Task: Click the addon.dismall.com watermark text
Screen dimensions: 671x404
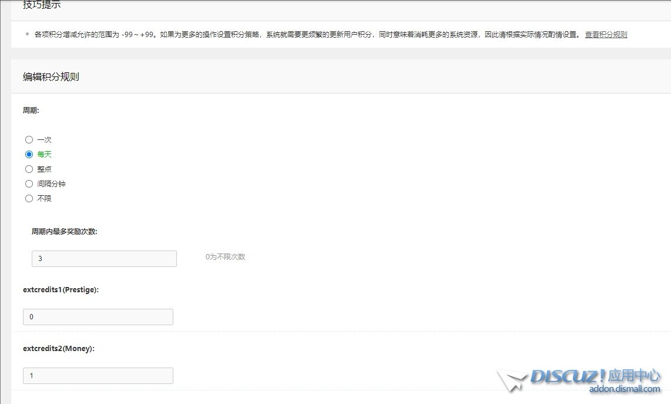Action: [625, 389]
